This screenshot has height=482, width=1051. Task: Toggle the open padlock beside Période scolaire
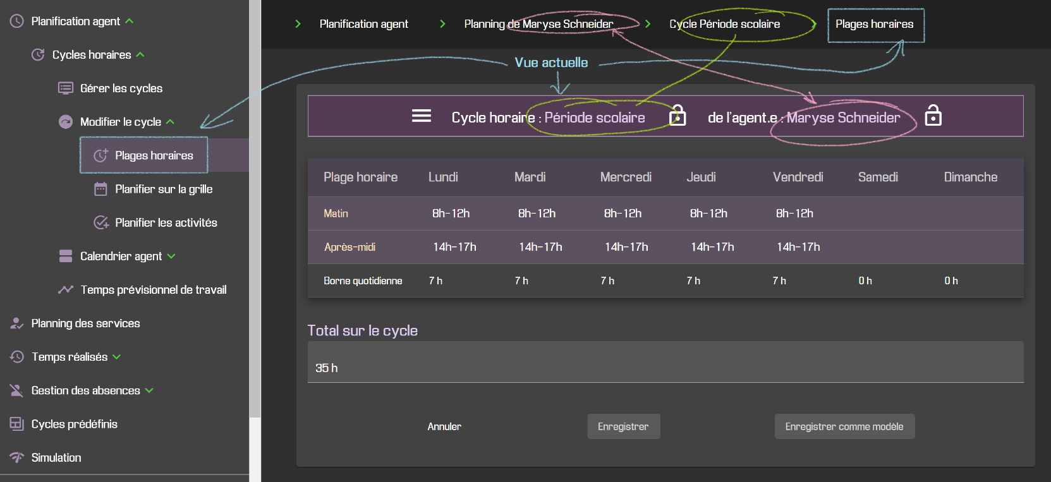677,116
